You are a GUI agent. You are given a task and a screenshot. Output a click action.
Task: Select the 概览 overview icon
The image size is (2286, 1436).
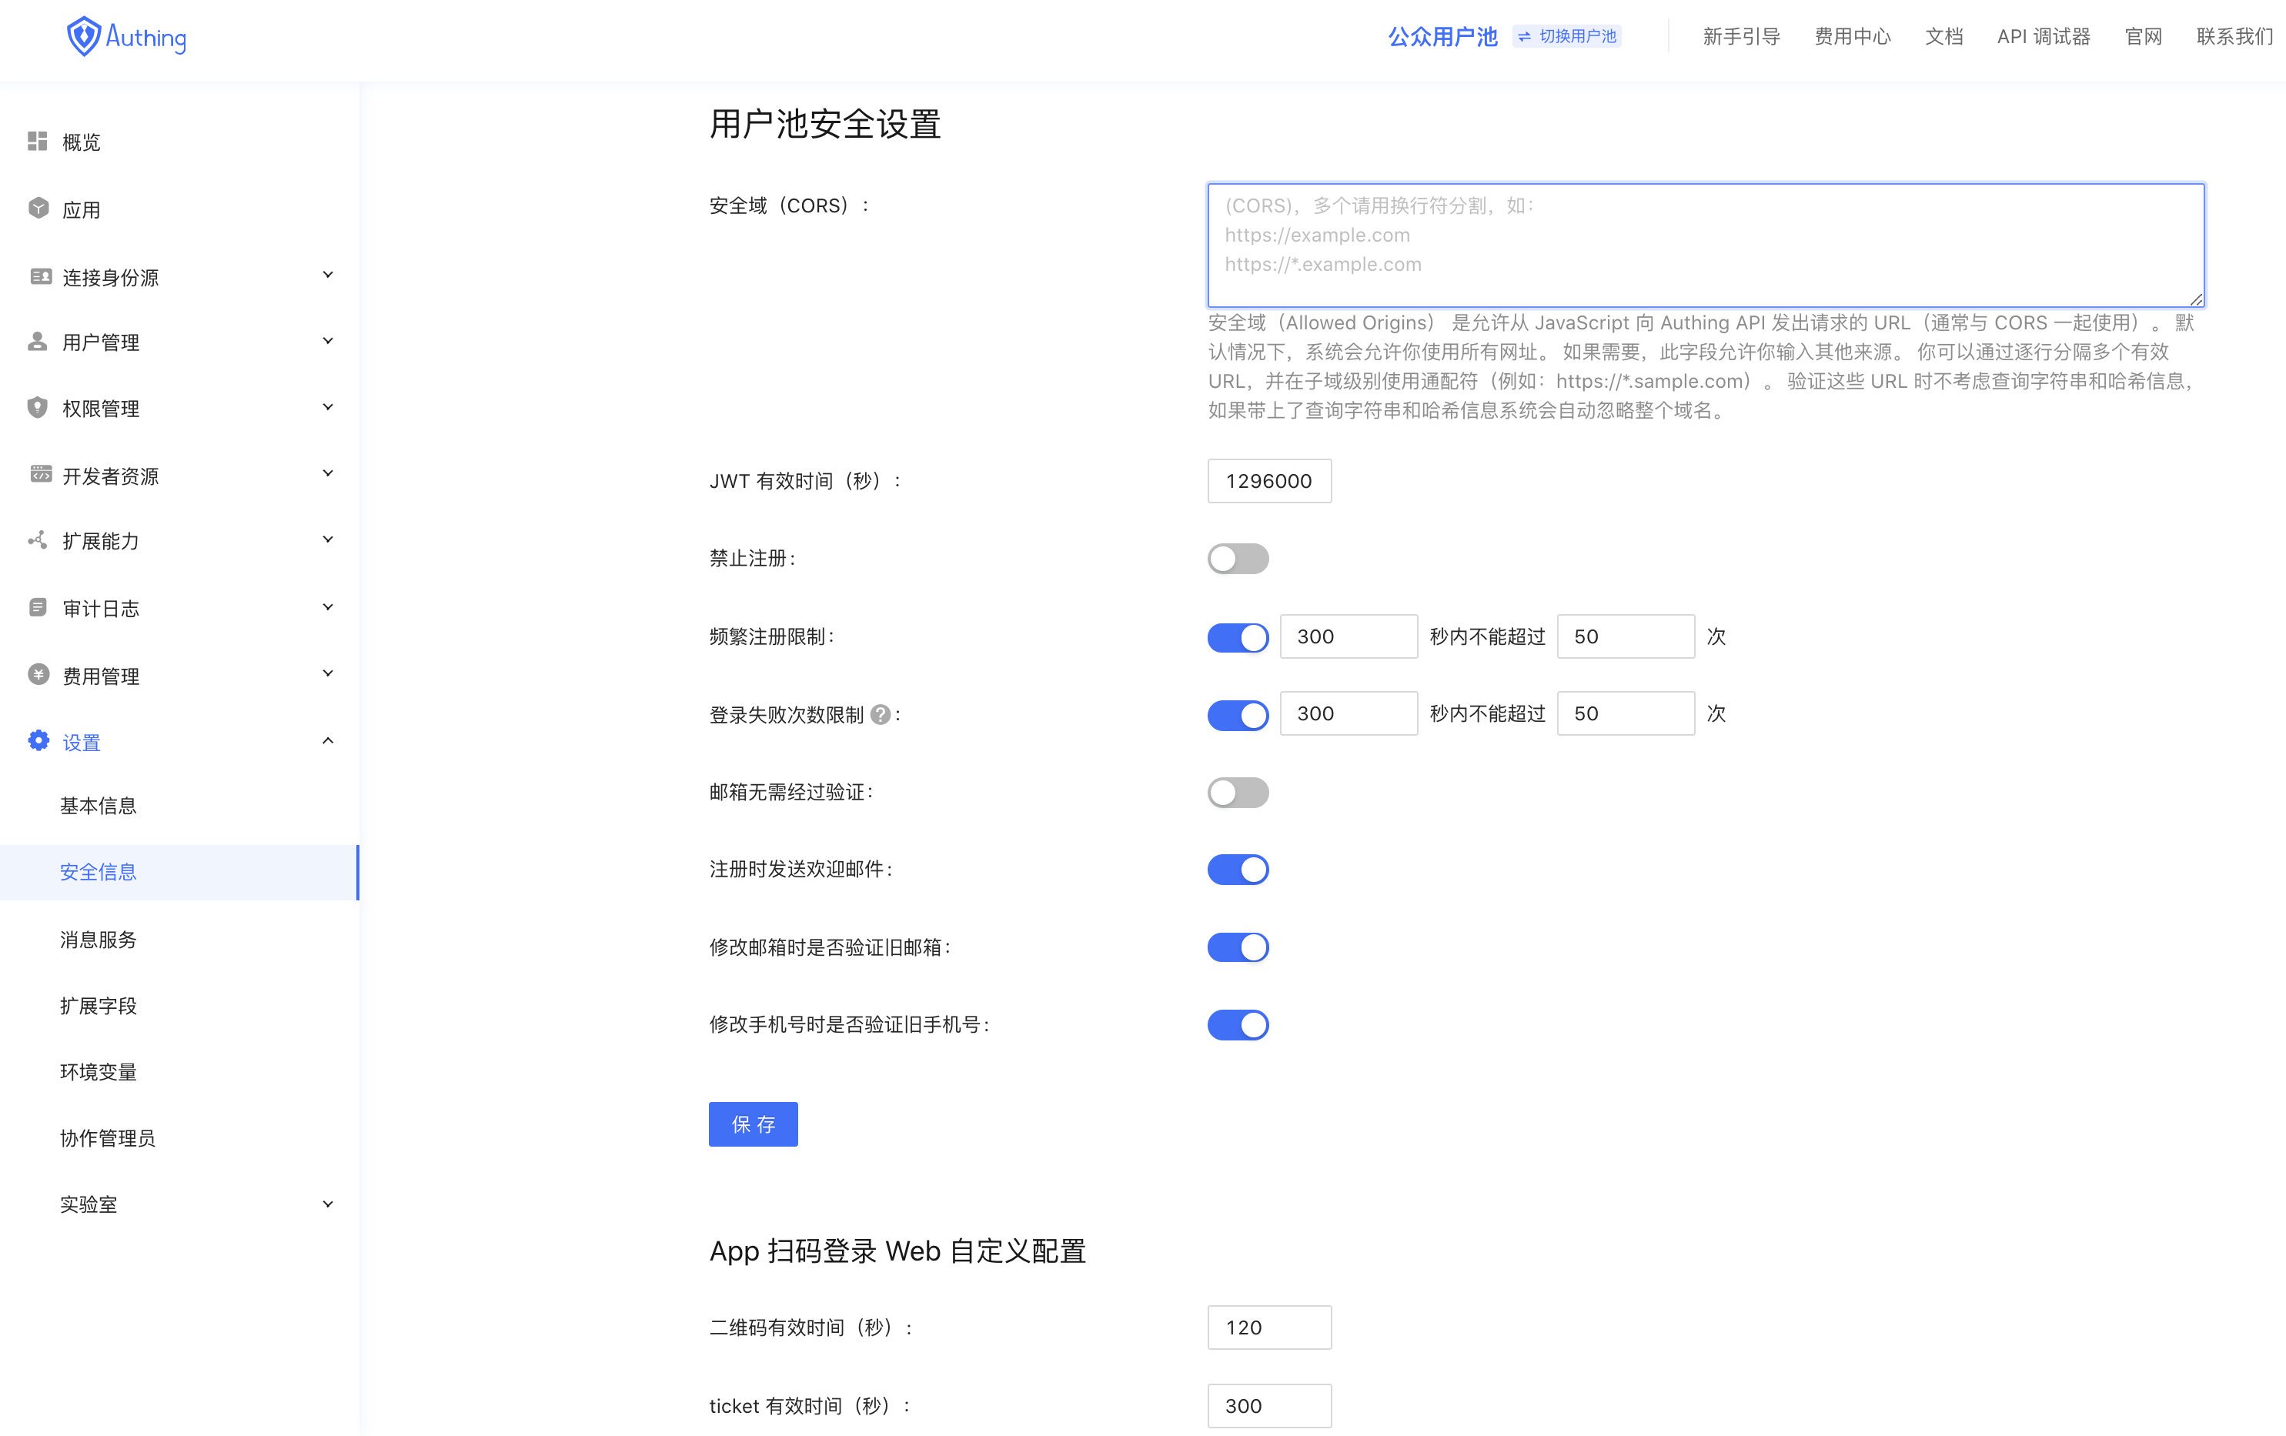[x=38, y=141]
